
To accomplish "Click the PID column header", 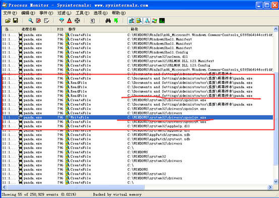I will point(58,29).
